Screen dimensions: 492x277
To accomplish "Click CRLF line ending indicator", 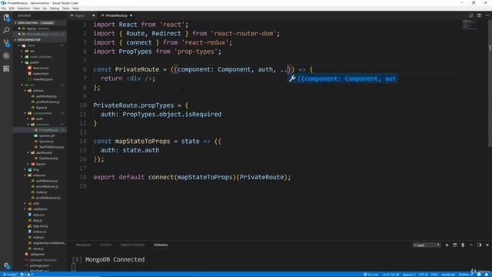I will [x=434, y=275].
